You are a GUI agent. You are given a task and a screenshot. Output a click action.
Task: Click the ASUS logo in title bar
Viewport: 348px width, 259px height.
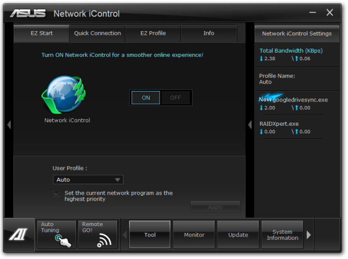[28, 13]
